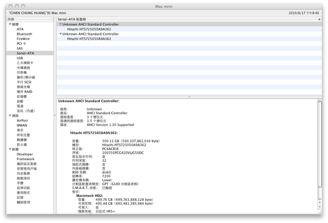
Task: Click the GPT partition map type value
Action: 120,184
